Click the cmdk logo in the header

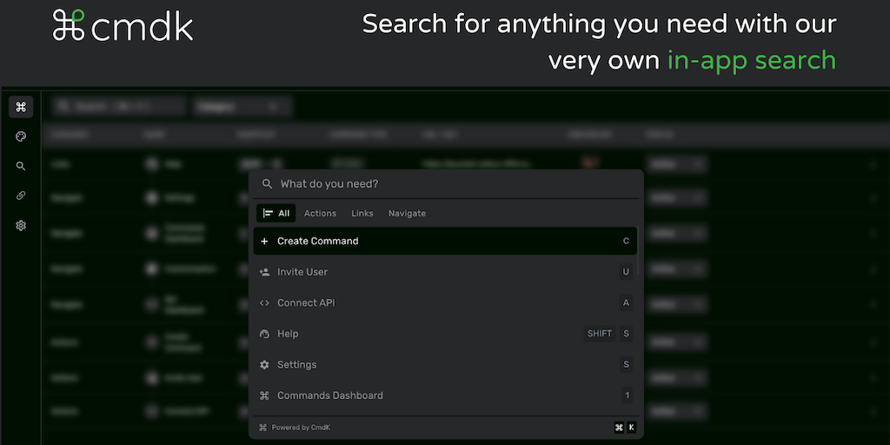click(123, 25)
